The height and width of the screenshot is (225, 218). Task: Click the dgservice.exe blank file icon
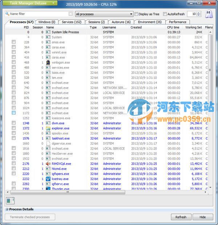coord(48,144)
